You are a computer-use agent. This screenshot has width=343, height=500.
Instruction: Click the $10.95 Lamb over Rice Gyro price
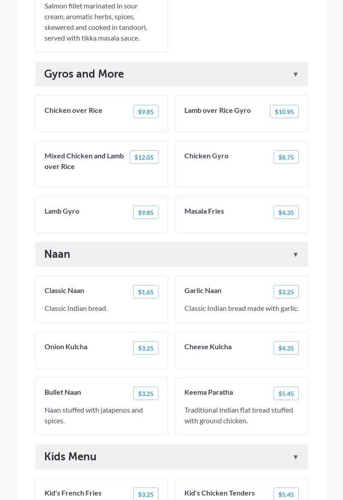pos(284,112)
